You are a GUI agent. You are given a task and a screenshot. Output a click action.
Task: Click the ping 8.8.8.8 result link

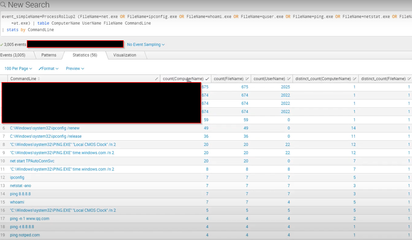click(20, 194)
